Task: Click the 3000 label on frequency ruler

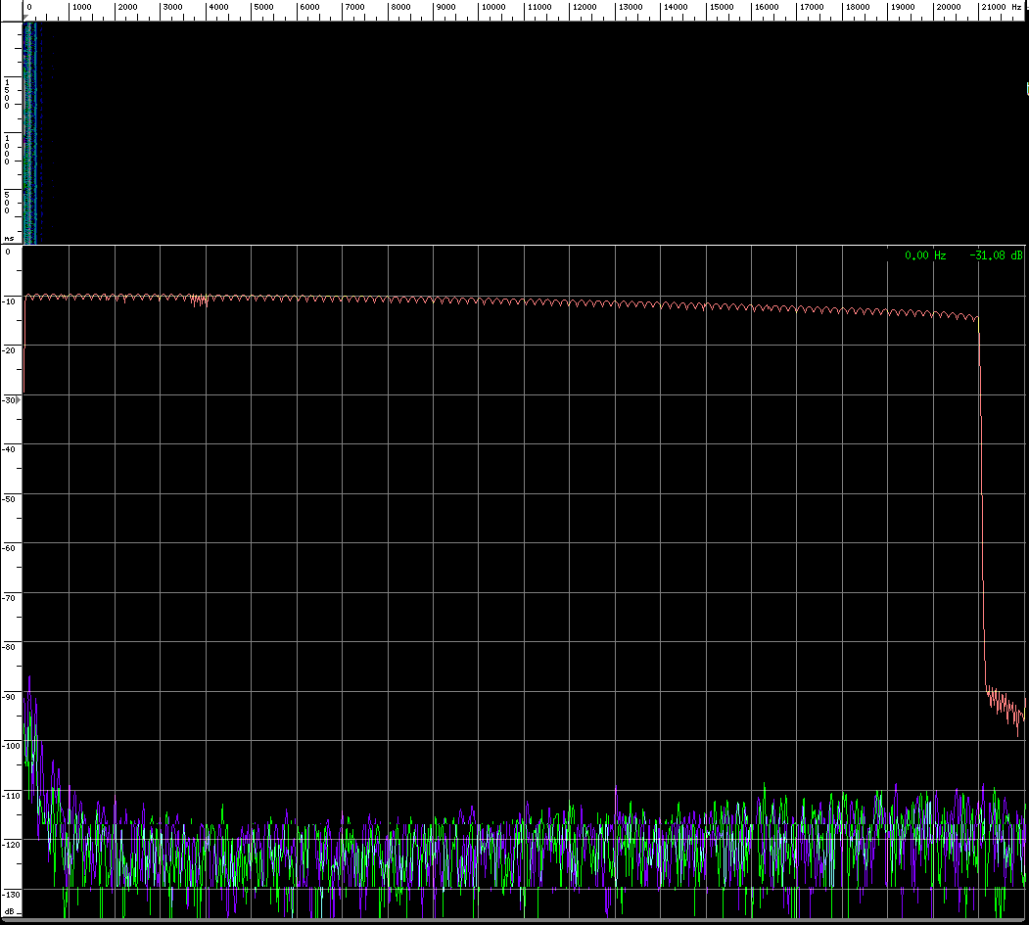Action: 172,7
